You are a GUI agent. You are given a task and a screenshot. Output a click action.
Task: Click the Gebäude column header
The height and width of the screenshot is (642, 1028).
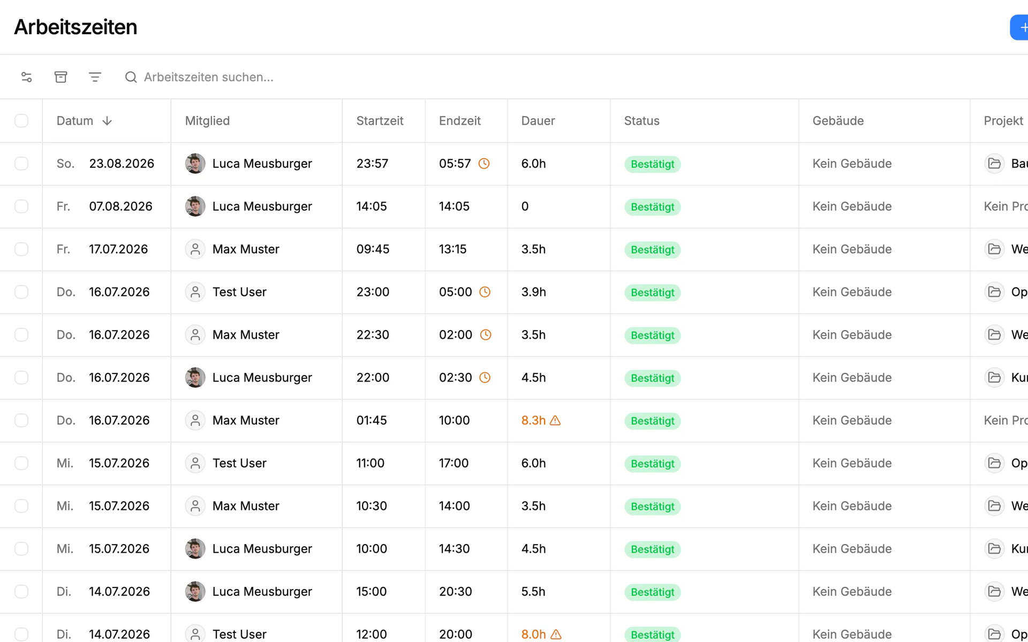(838, 121)
